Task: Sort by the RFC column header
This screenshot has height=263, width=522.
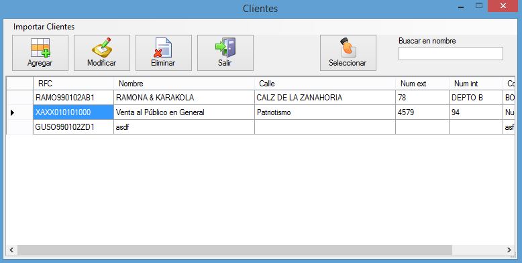Action: pyautogui.click(x=73, y=84)
